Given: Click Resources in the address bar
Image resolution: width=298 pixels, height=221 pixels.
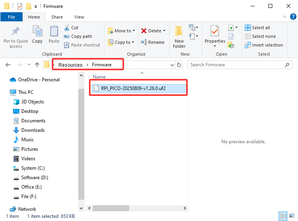Looking at the screenshot, I should [x=70, y=65].
